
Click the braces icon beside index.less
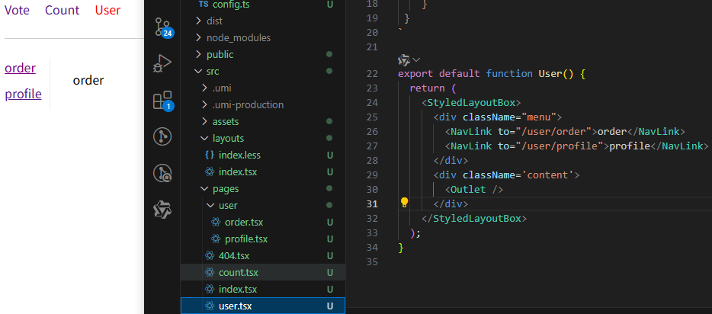coord(210,155)
